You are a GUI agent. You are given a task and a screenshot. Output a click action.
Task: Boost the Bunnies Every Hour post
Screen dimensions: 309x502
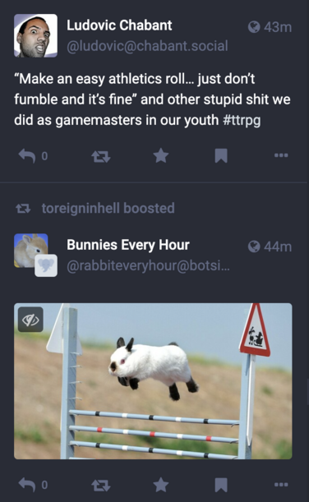pos(101,485)
